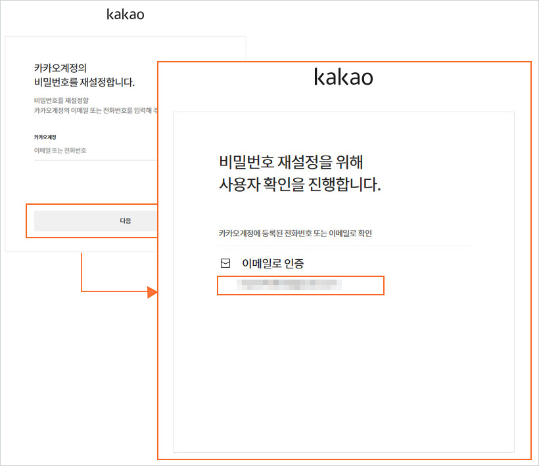Click the empty area below the masked email
Screen dimensions: 539x466
pyautogui.click(x=342, y=368)
